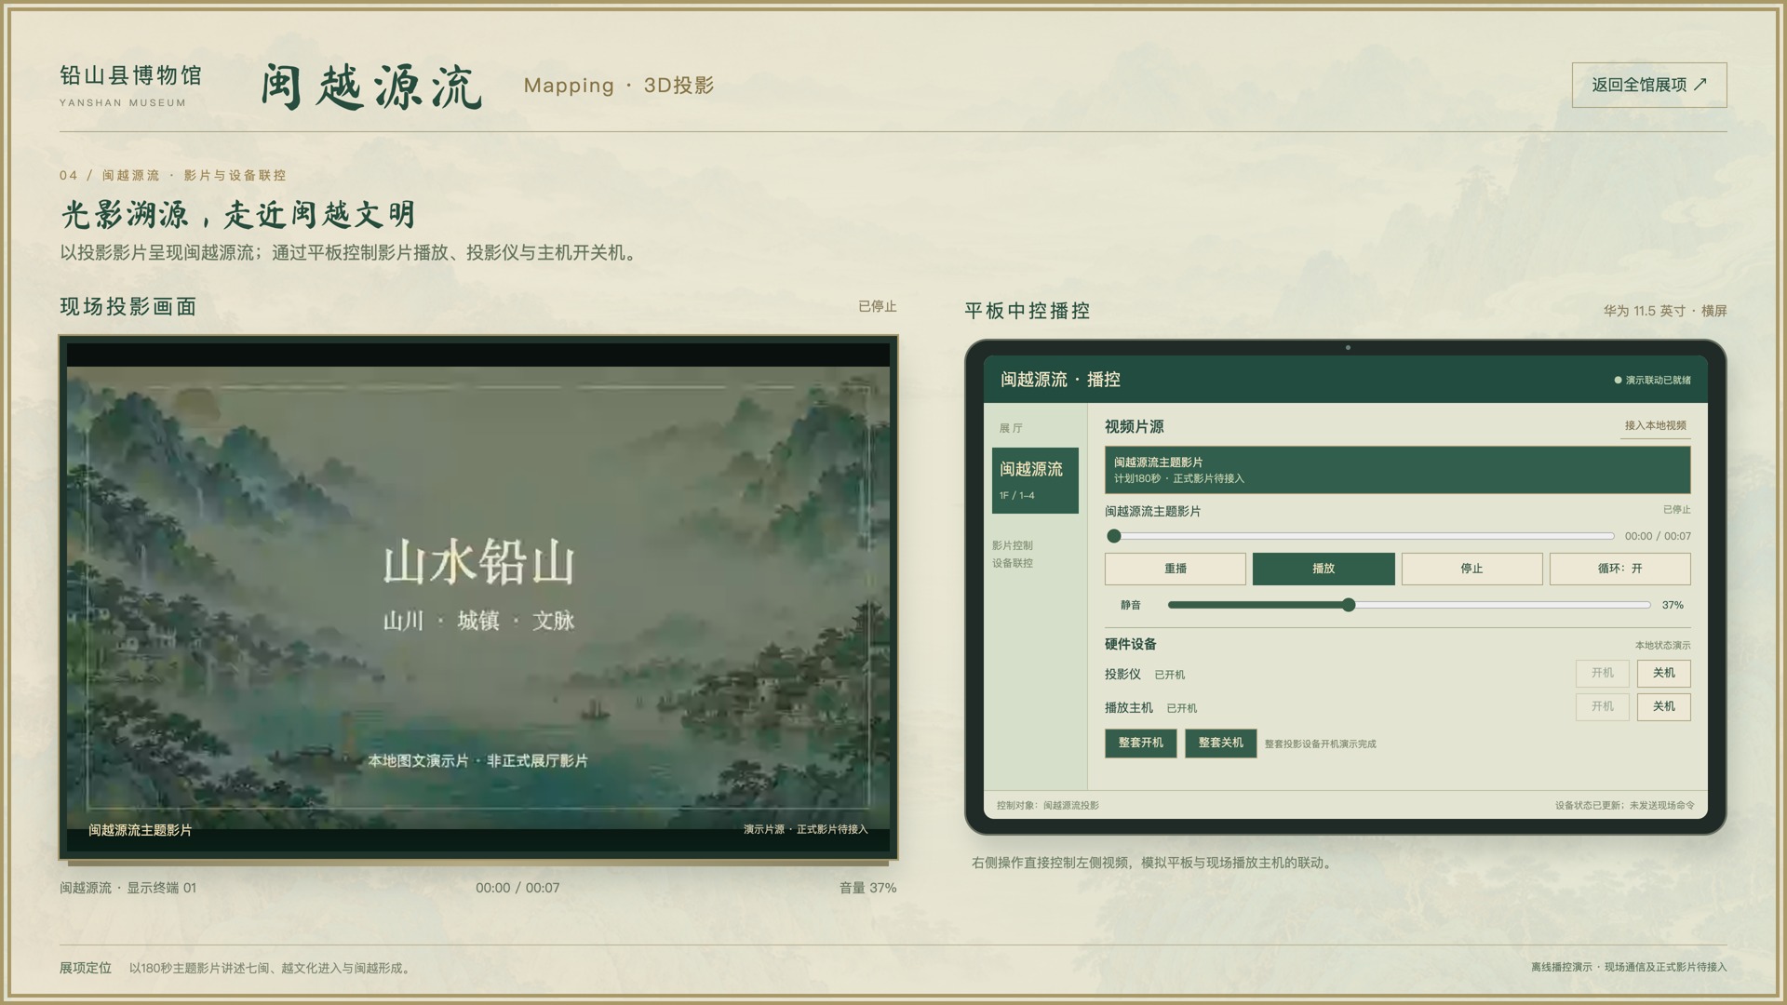Click the projection video preview
Viewport: 1787px width, 1005px height.
(478, 597)
